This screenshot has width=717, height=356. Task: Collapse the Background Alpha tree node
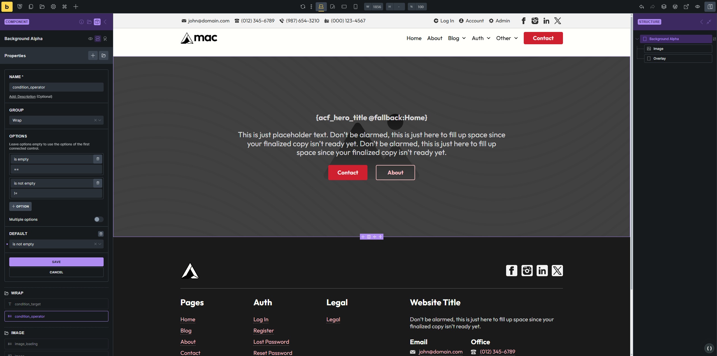[x=637, y=39]
